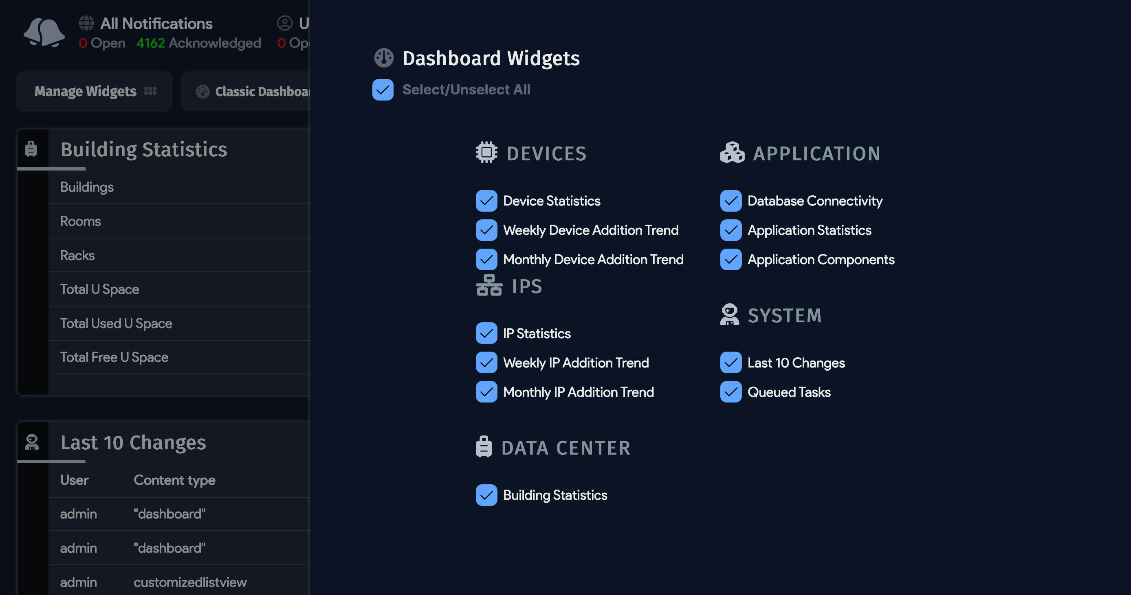Disable the Queued Tasks widget

click(x=730, y=392)
